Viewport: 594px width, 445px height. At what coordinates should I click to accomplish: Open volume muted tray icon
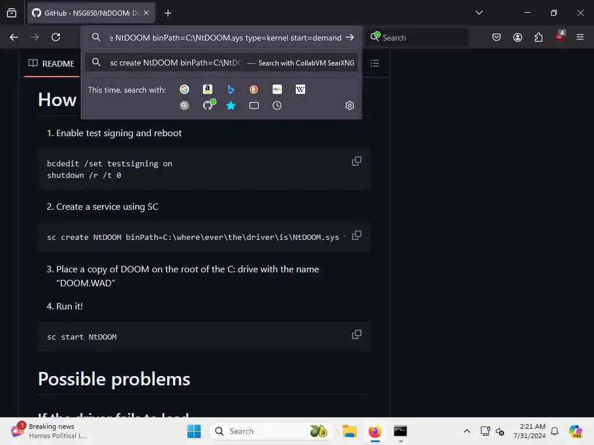500,431
